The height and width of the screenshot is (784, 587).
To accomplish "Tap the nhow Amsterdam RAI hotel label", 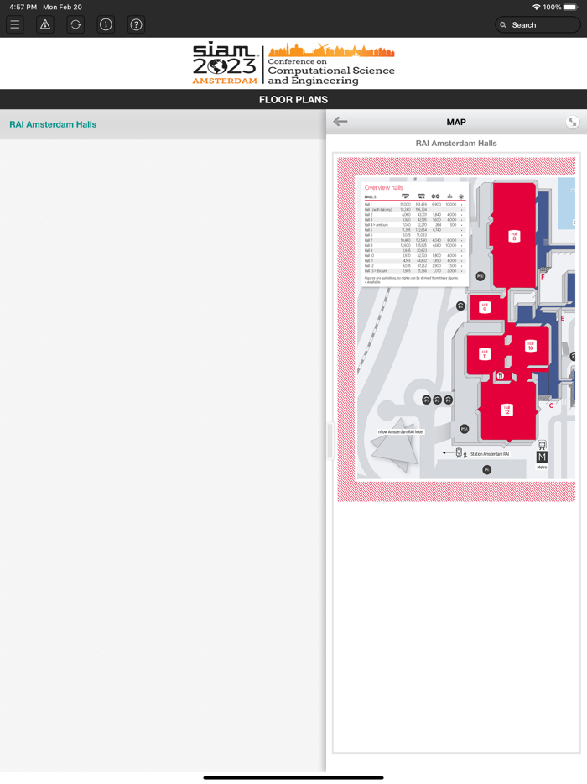I will pos(401,431).
